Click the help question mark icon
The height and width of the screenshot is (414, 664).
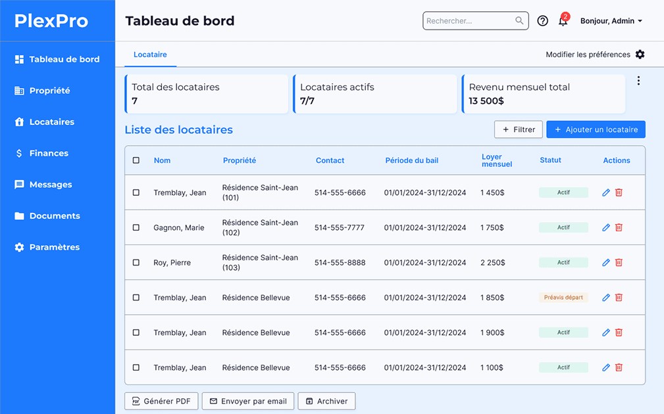(542, 21)
